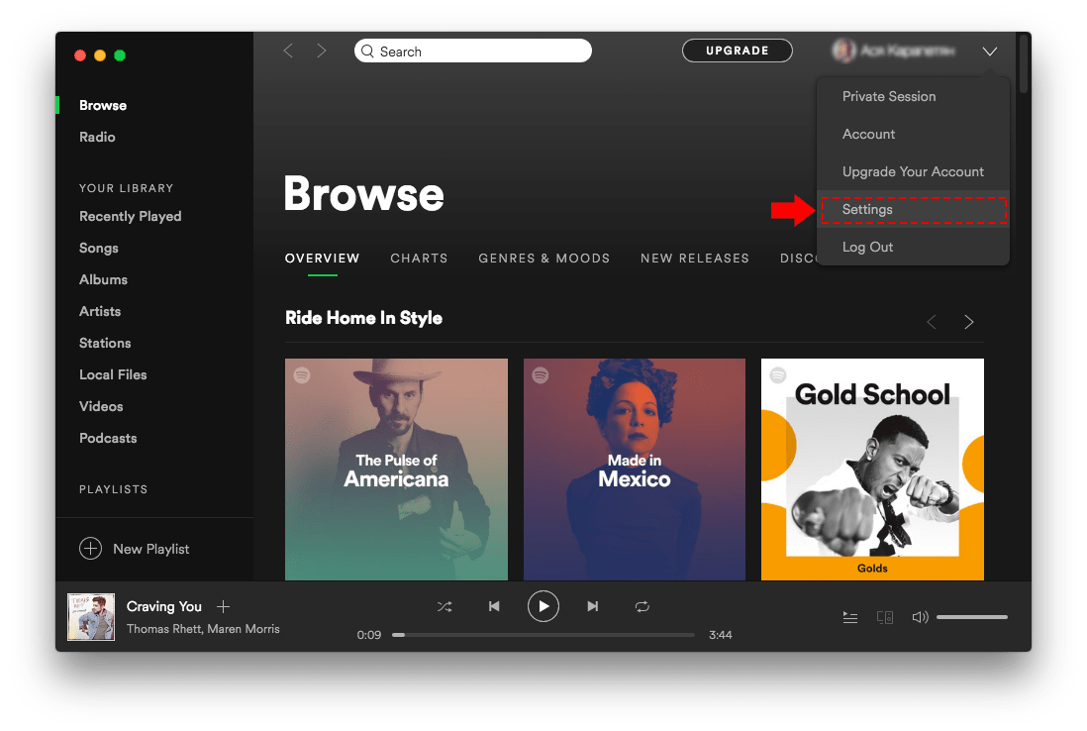Open Videos in library
Screen dimensions: 1087x731
coord(101,406)
